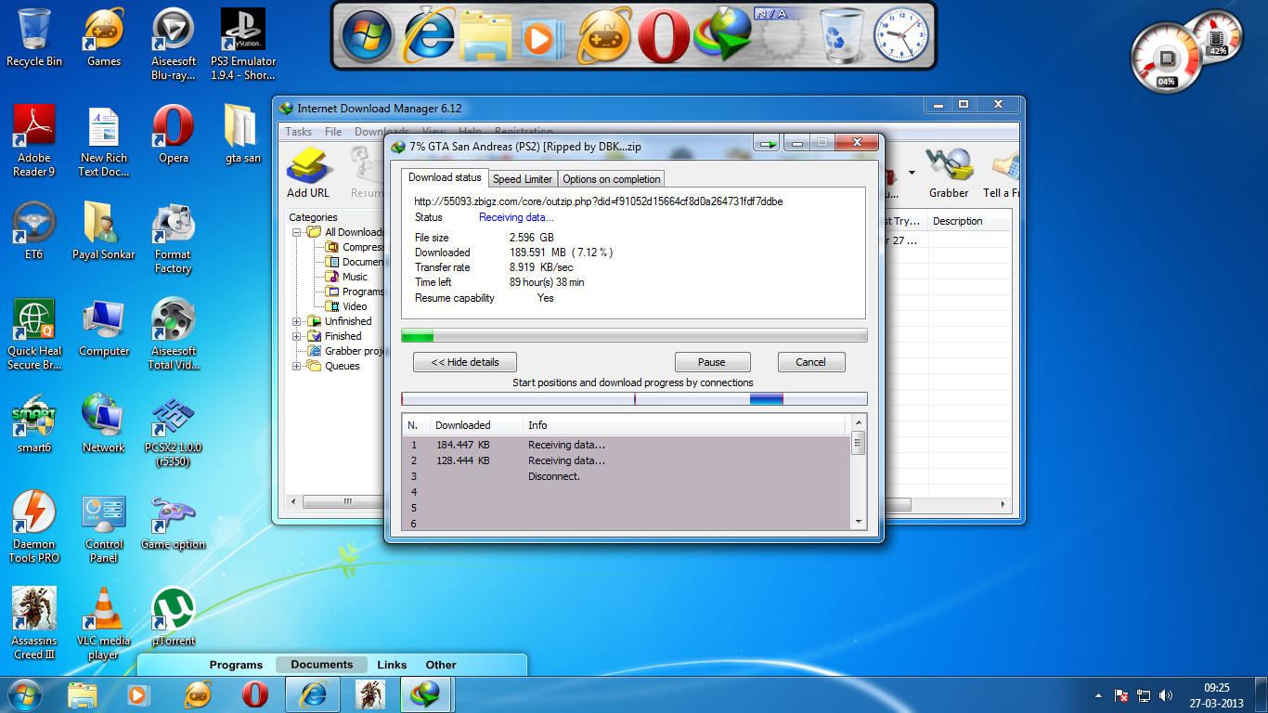The width and height of the screenshot is (1268, 713).
Task: Switch to Download status tab
Action: point(445,177)
